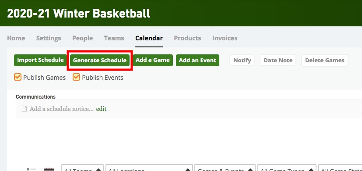Open the Games & Events dropdown
Screen dimensions: 362x171
(x=225, y=168)
